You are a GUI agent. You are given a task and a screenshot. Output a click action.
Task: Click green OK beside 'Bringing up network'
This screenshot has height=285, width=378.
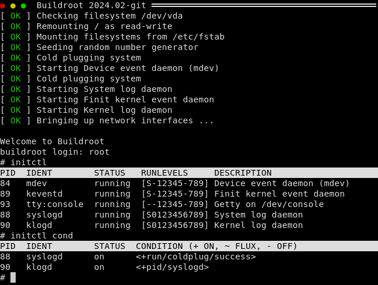tap(16, 120)
